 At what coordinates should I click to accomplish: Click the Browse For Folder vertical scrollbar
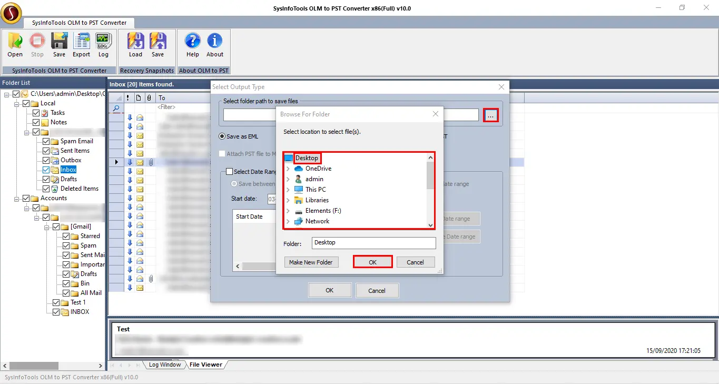pos(431,191)
